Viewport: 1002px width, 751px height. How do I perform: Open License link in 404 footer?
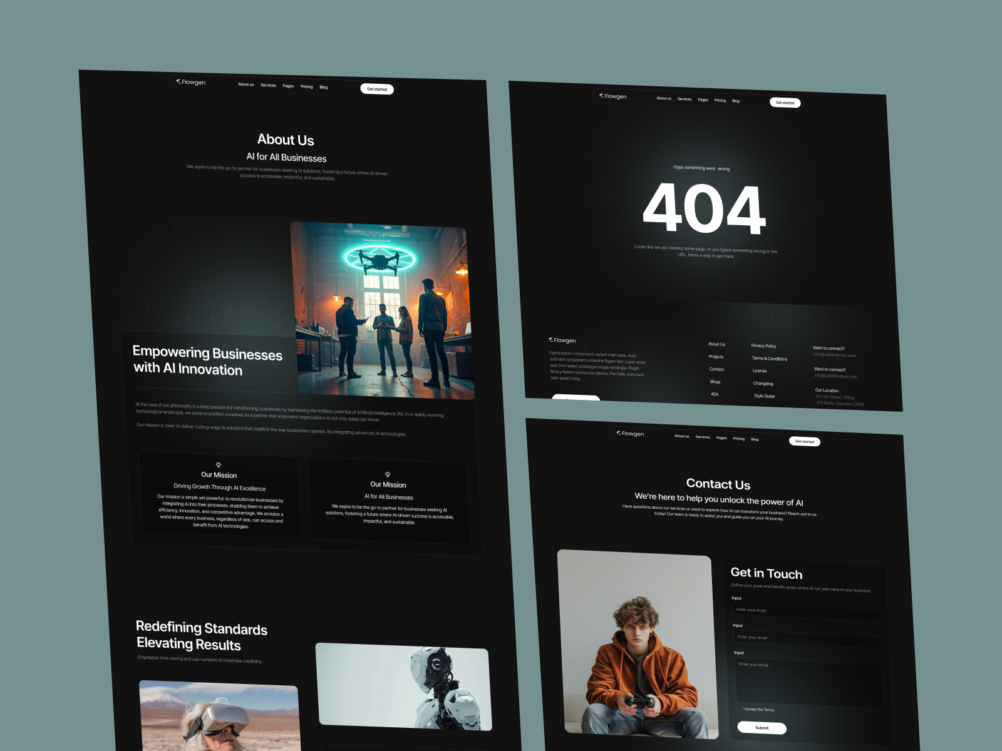pos(760,371)
